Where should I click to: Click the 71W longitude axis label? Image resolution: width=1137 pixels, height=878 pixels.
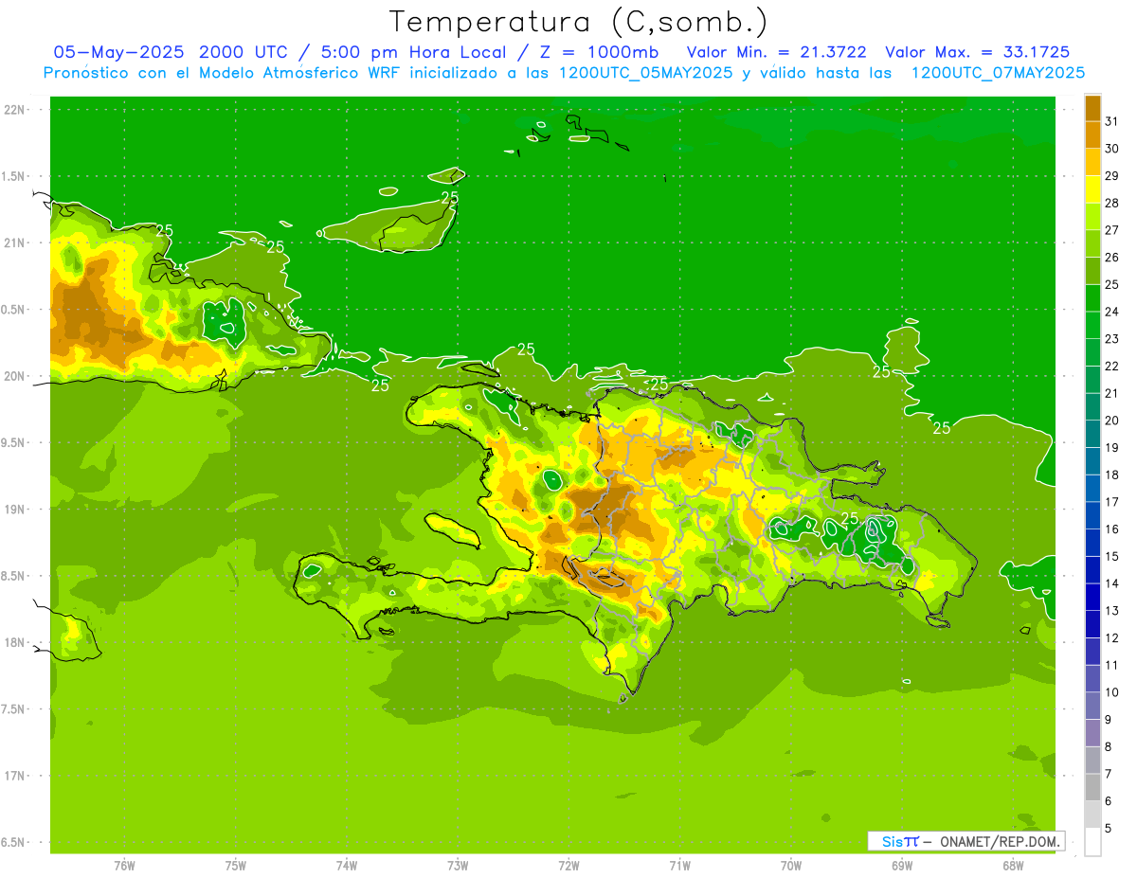click(679, 866)
